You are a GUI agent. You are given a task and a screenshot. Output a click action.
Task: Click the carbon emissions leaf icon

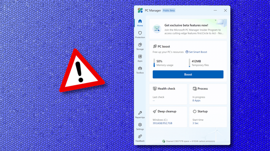[x=164, y=141]
